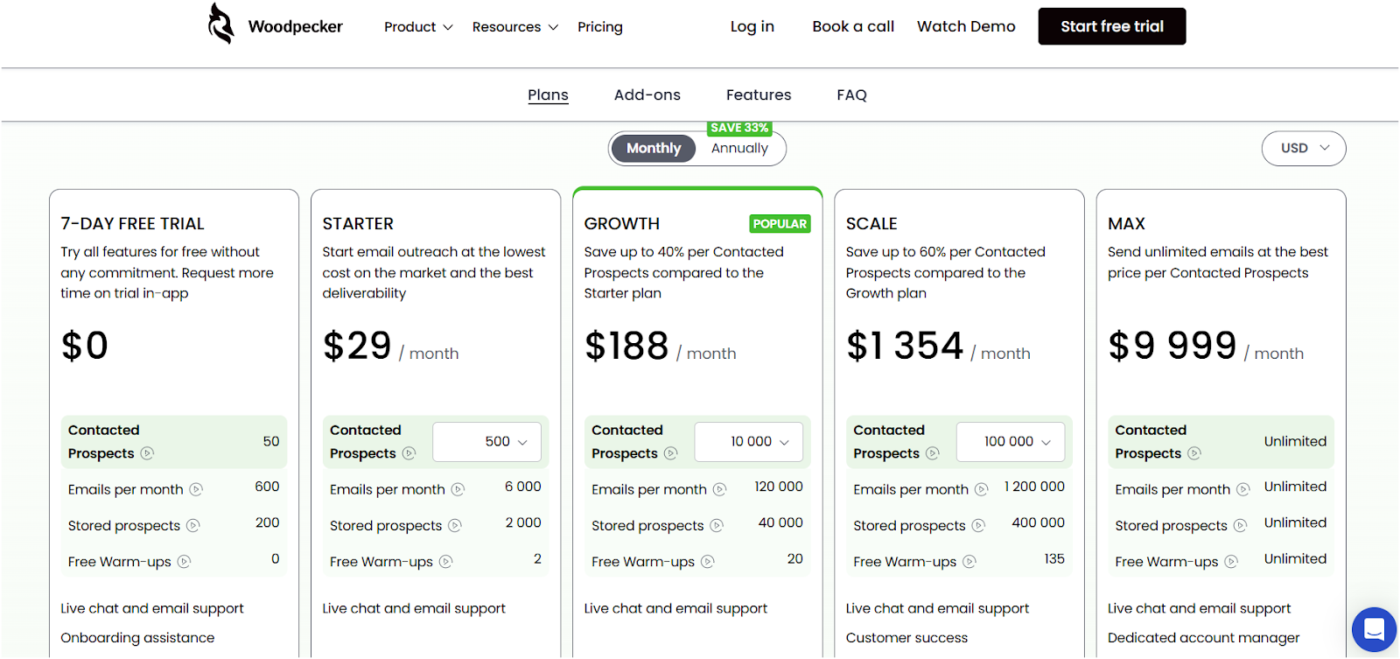
Task: Open Starter contacted prospects 500 dropdown
Action: pyautogui.click(x=487, y=442)
